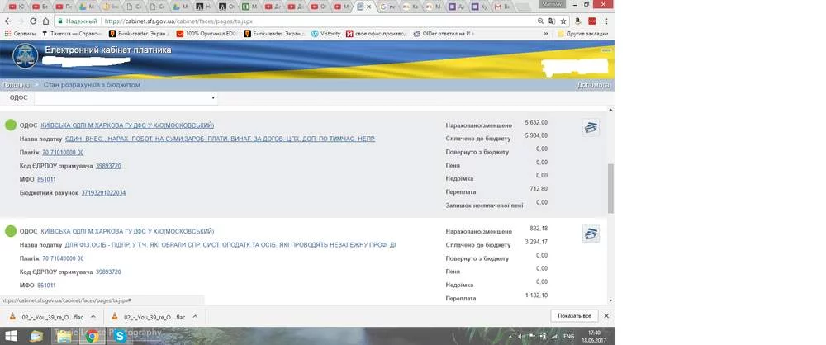
Task: Click the Переплата value 712,80
Action: pos(539,188)
